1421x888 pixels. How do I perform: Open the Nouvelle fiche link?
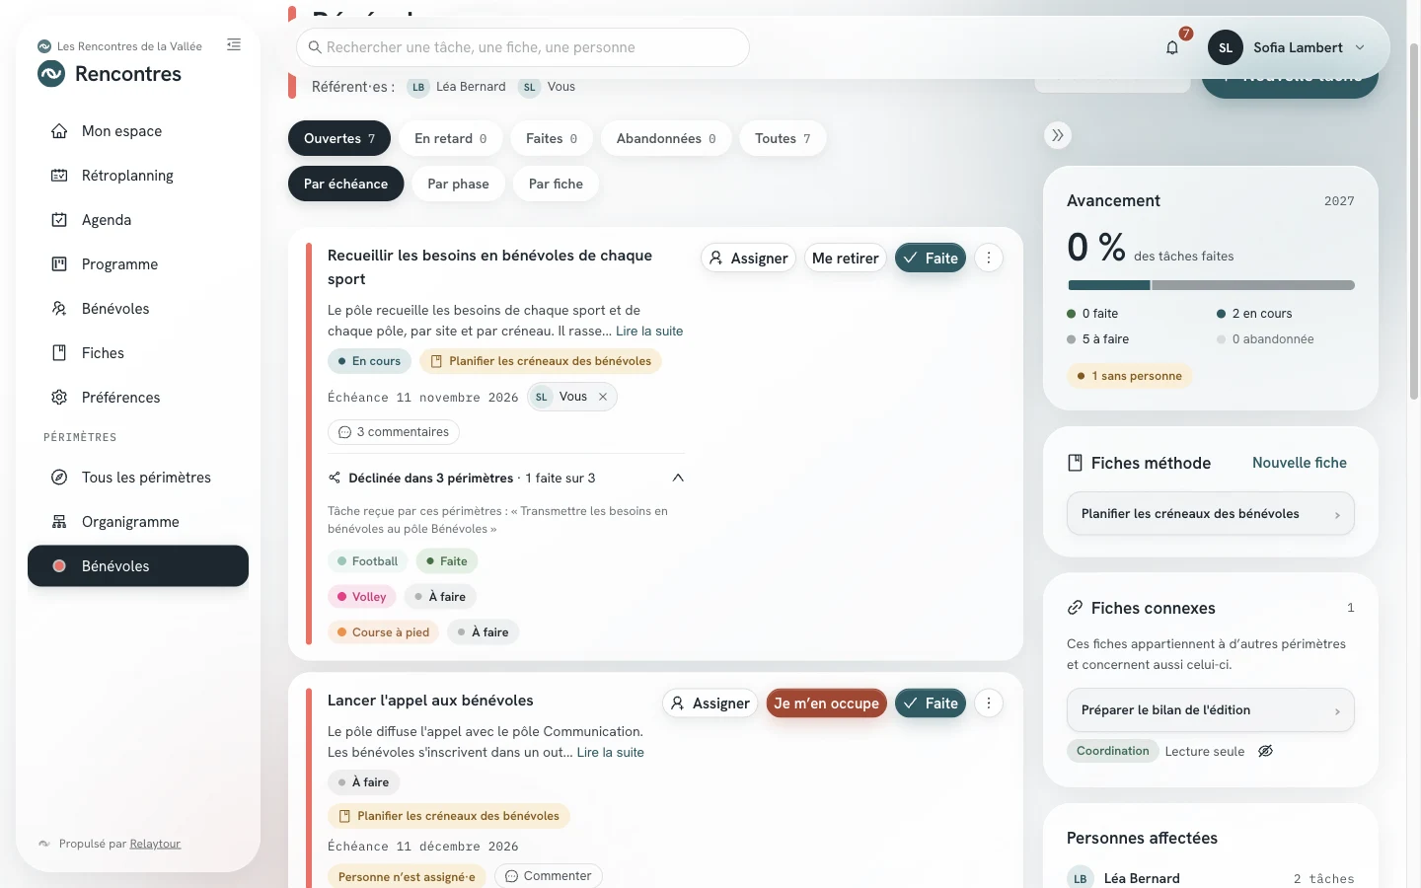click(1299, 463)
